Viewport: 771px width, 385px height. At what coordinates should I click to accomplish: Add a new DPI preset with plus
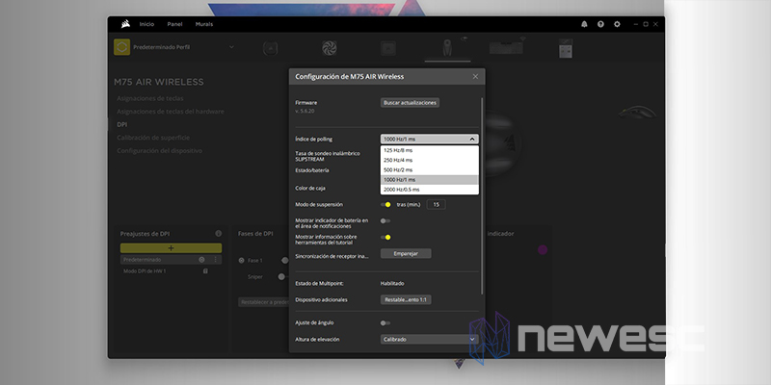click(171, 248)
